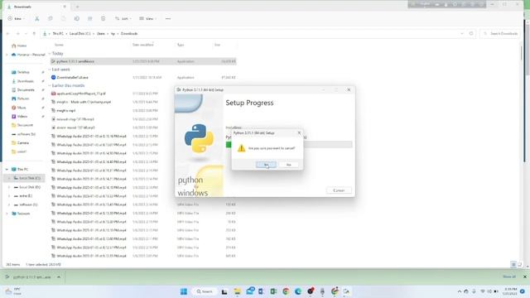The height and width of the screenshot is (298, 530).
Task: Click the Cut icon in Explorer toolbar
Action: 36,18
